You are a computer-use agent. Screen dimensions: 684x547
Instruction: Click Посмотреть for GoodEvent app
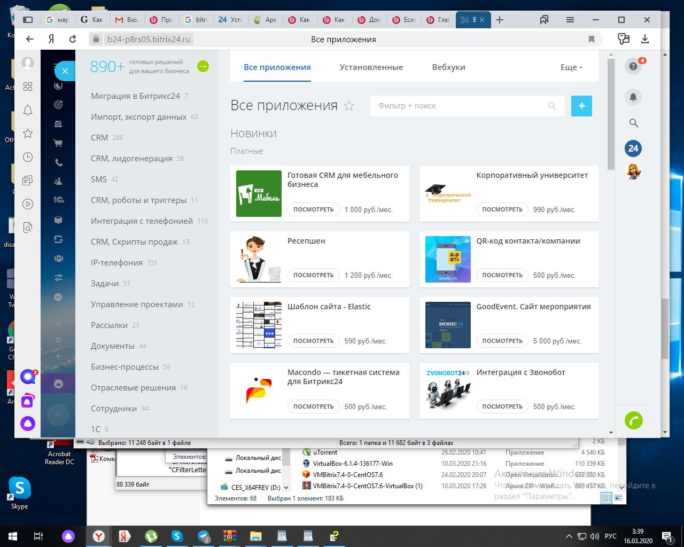[x=502, y=341]
